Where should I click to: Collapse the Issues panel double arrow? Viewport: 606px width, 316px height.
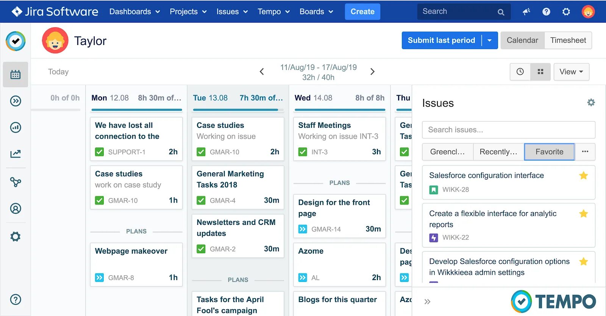click(427, 302)
